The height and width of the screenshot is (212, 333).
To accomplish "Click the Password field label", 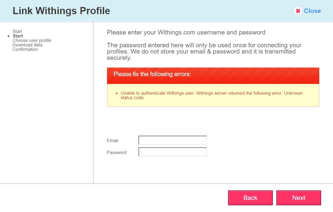I will pyautogui.click(x=117, y=152).
